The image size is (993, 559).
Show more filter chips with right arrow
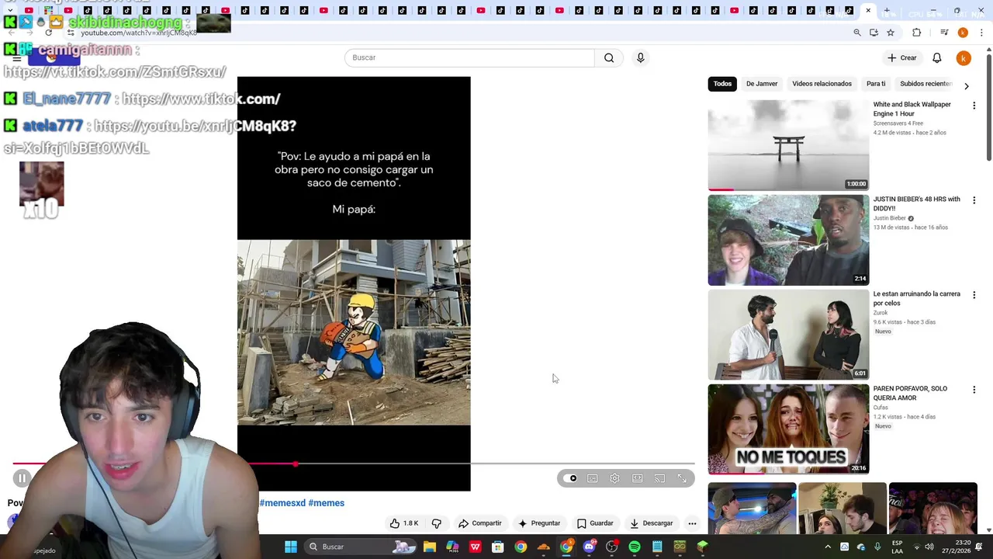(x=966, y=85)
